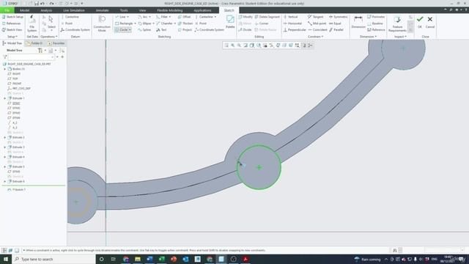
Task: Open the Flexible Modeling ribbon tab
Action: tap(169, 10)
